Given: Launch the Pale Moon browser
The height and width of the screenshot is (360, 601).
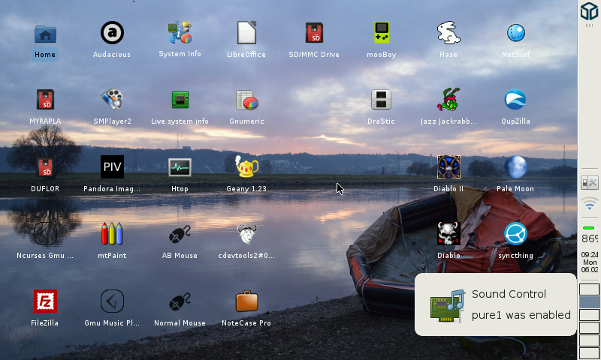Looking at the screenshot, I should click(515, 167).
